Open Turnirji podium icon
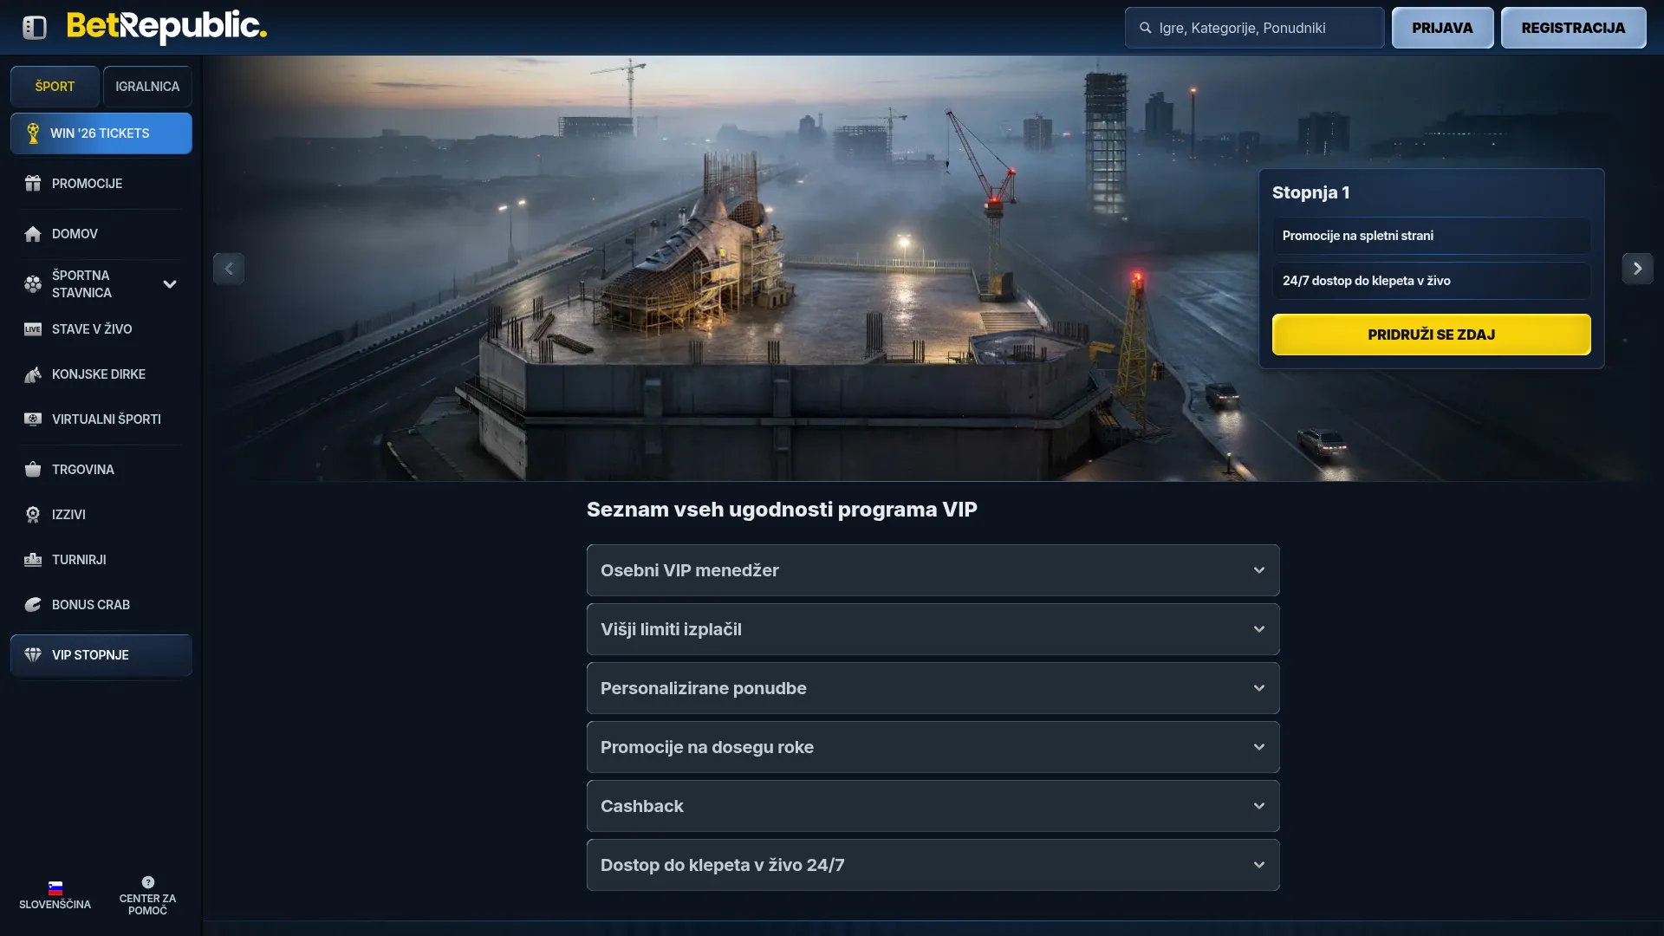The width and height of the screenshot is (1664, 936). (33, 560)
